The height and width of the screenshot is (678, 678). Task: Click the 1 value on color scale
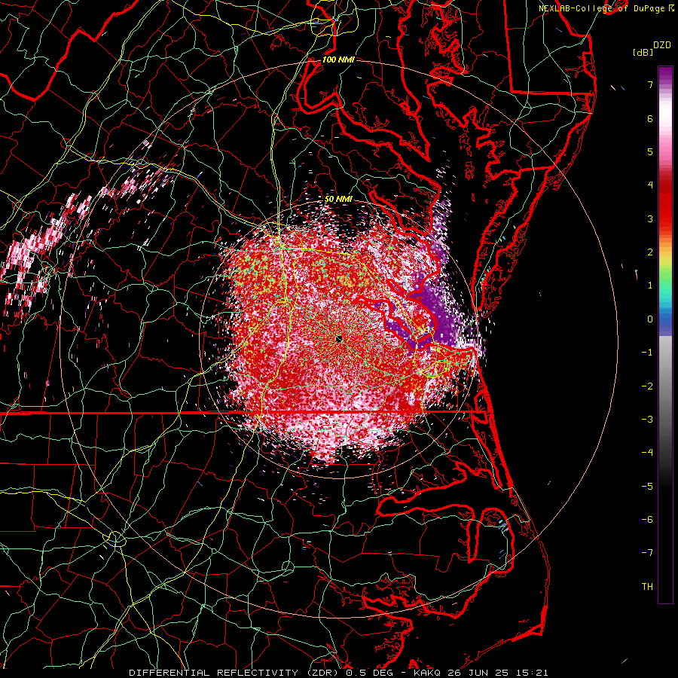click(x=650, y=286)
